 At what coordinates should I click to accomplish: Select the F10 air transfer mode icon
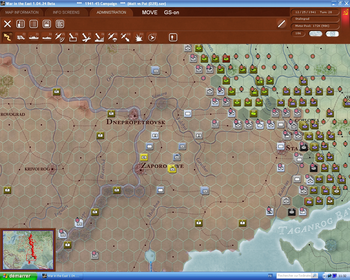(x=126, y=37)
